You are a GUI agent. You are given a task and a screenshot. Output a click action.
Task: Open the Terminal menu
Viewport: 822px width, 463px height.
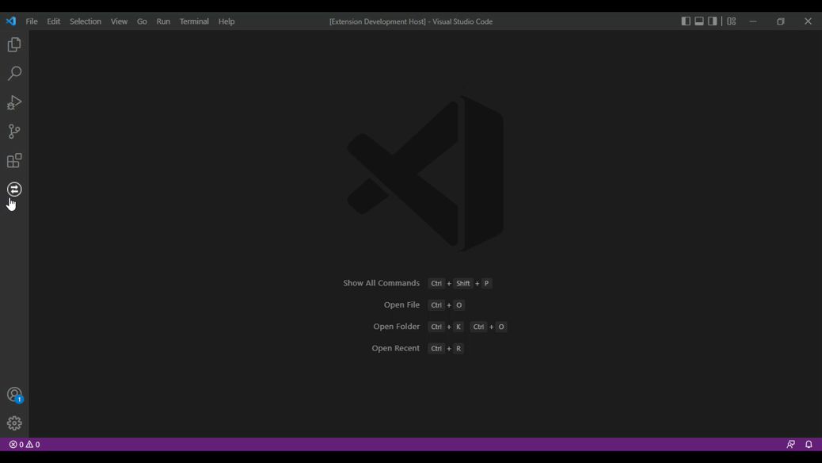(194, 21)
